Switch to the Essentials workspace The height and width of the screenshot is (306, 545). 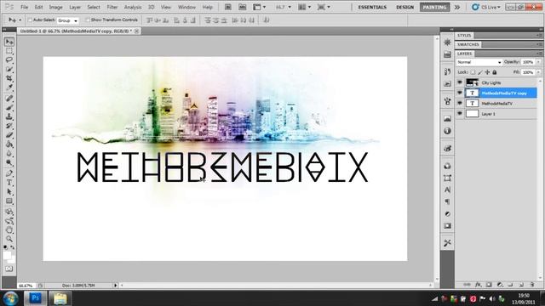point(372,7)
